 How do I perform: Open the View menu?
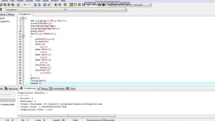(12, 1)
